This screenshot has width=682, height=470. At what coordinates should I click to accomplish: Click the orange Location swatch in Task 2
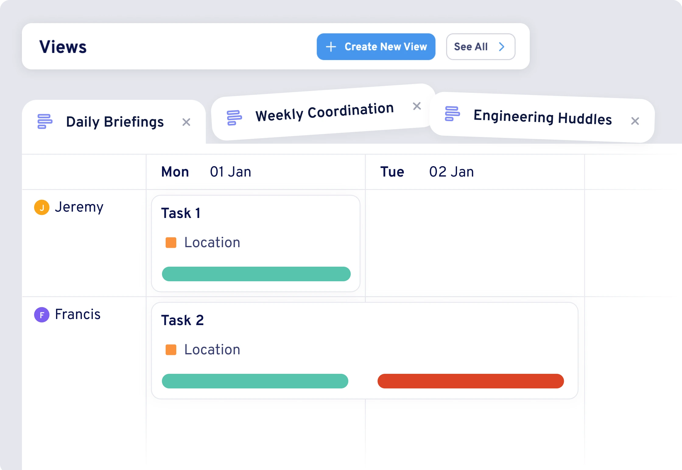pos(171,350)
